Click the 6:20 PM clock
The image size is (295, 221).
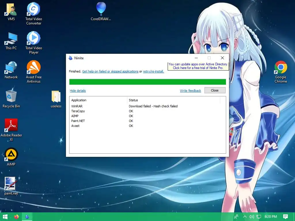271,217
